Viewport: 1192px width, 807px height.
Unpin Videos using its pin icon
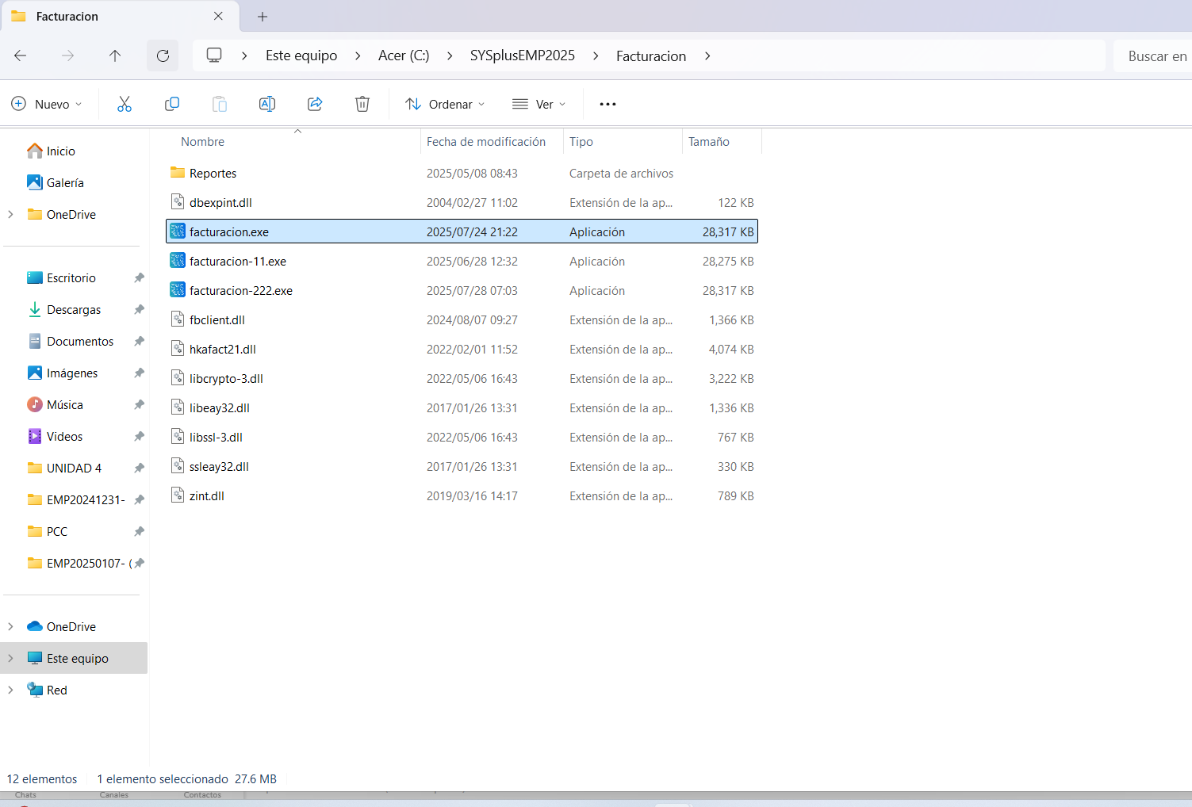point(139,436)
